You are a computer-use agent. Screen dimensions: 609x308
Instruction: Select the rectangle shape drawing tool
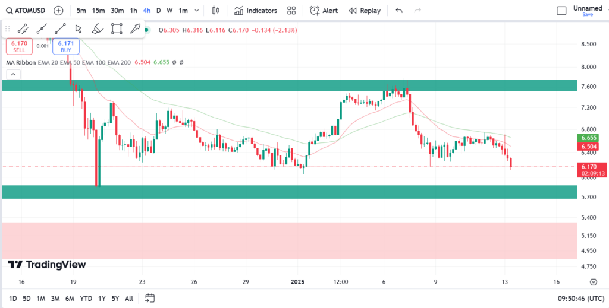tap(117, 28)
